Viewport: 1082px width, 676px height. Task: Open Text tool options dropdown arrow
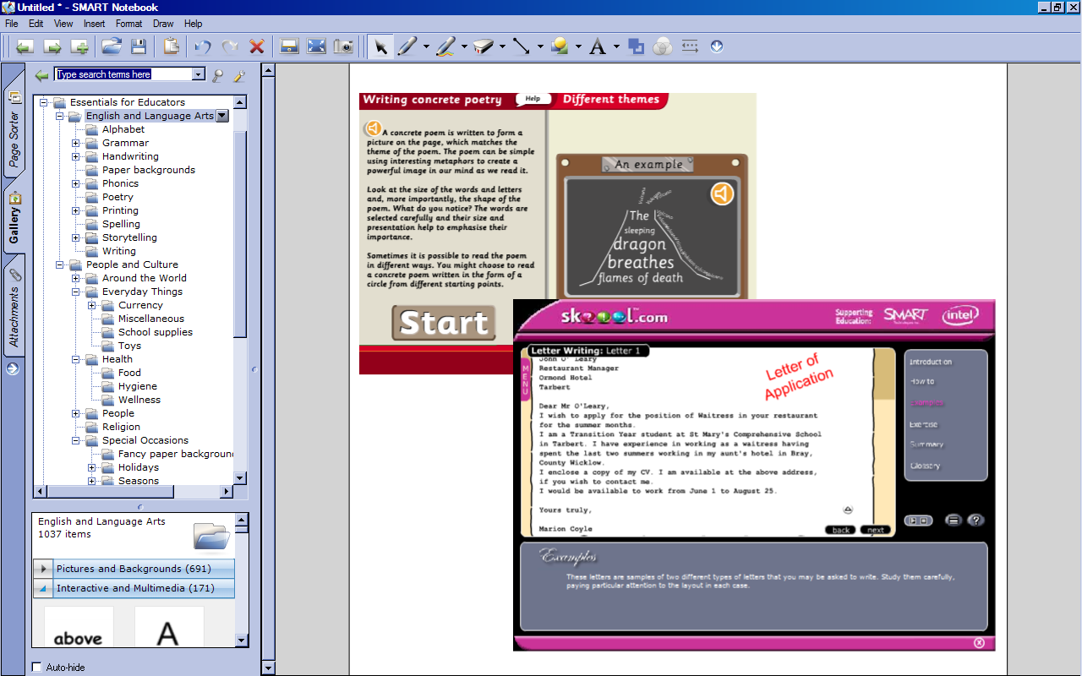[616, 46]
